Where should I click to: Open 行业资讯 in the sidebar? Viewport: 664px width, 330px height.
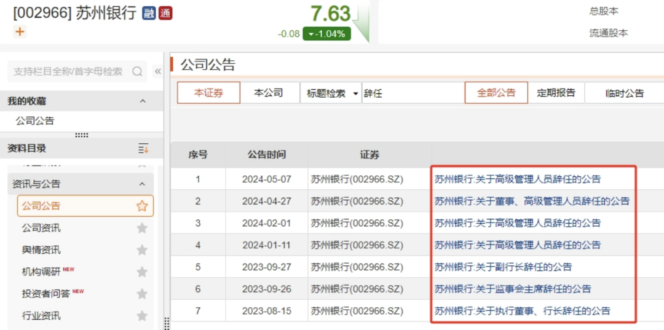[x=42, y=316]
